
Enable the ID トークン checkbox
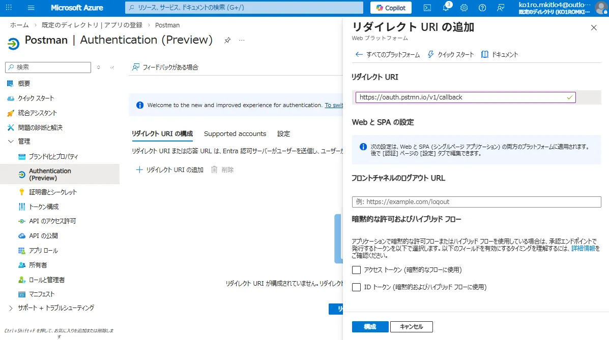(x=357, y=287)
